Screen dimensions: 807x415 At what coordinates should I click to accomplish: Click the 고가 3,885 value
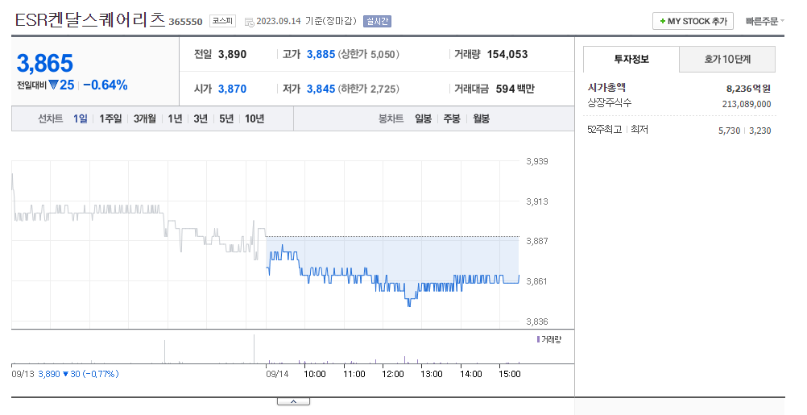point(321,54)
